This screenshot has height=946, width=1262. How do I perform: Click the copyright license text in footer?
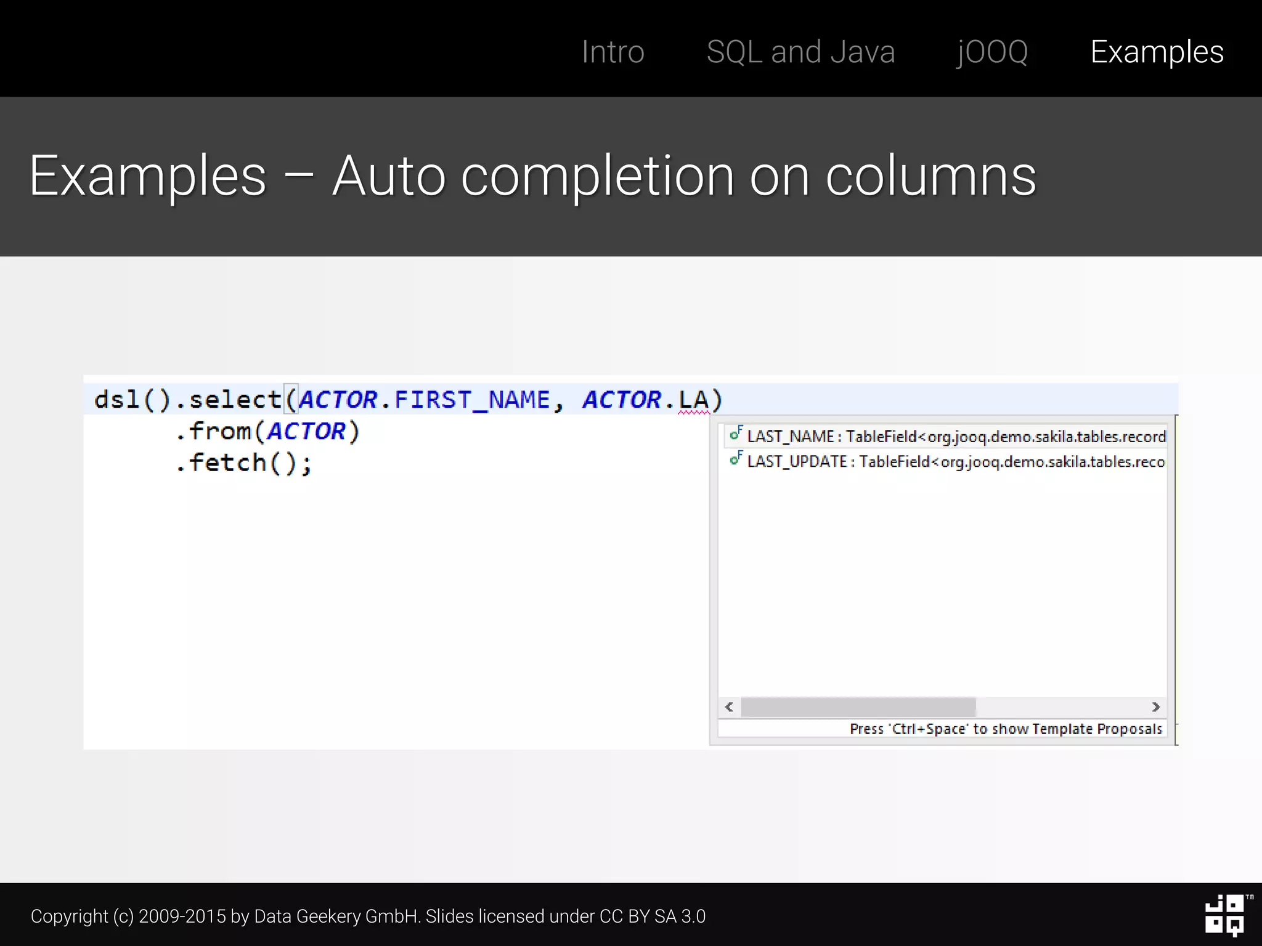tap(368, 916)
